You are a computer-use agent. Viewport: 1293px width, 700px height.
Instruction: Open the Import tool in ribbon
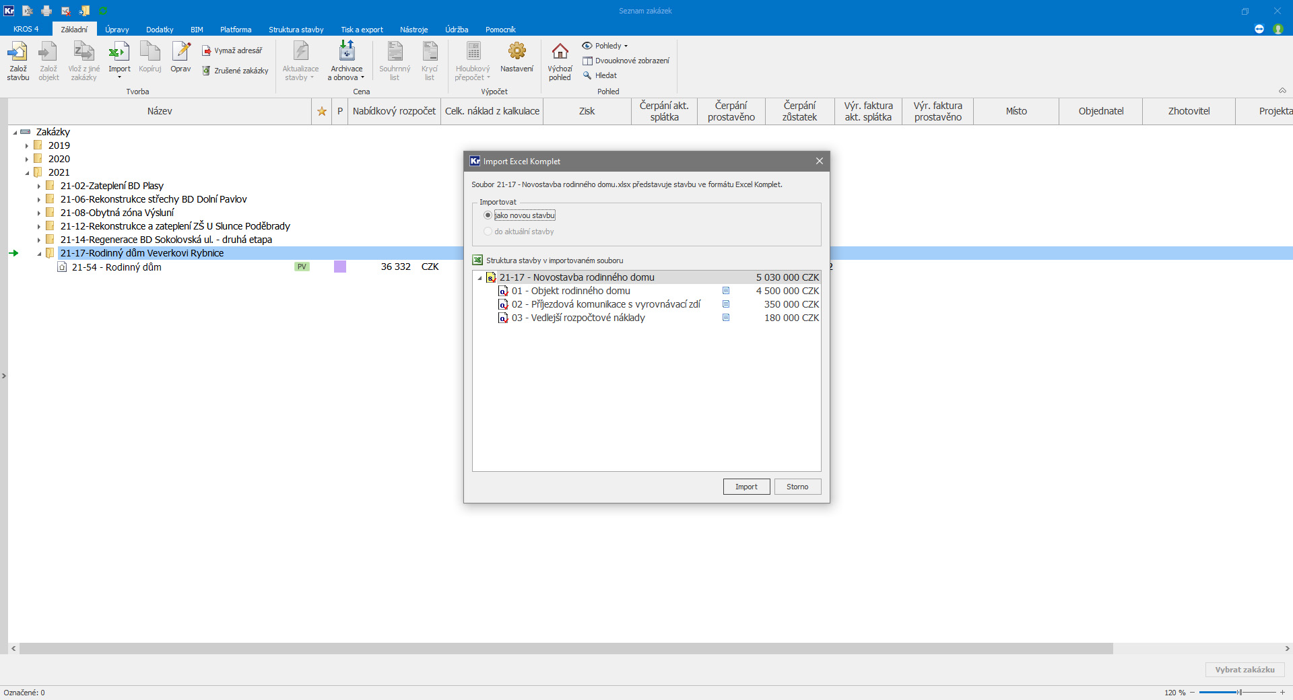click(x=119, y=53)
